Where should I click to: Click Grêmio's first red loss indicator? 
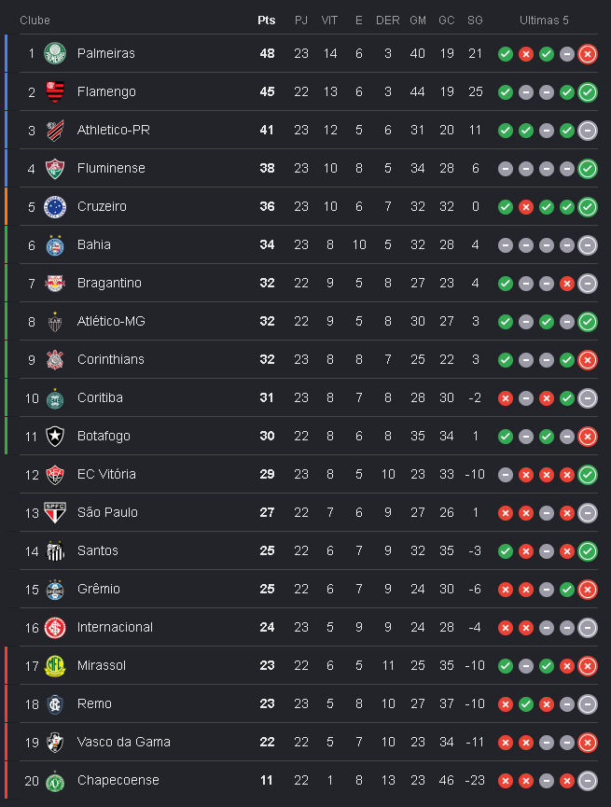[506, 590]
